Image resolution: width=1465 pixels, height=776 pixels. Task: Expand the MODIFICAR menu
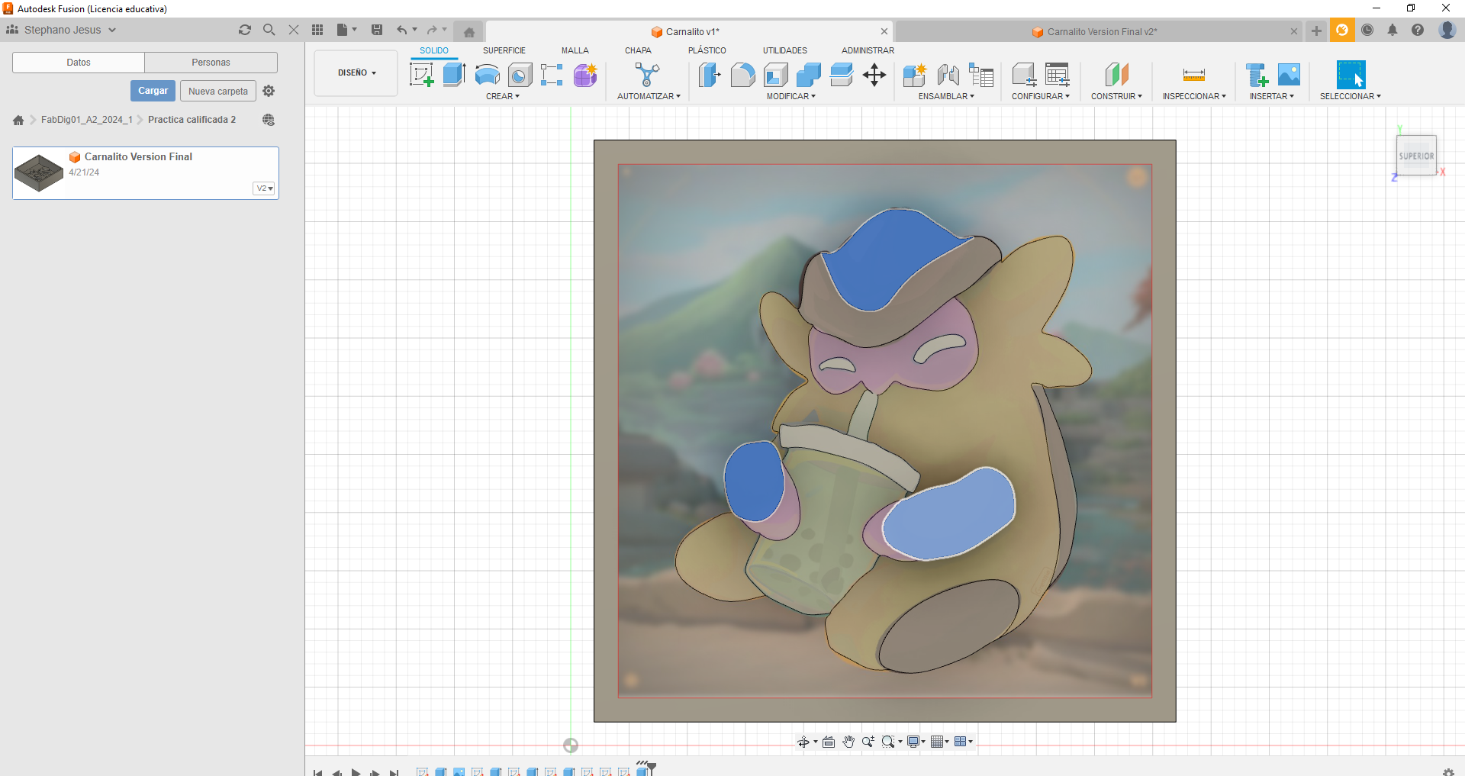coord(791,96)
